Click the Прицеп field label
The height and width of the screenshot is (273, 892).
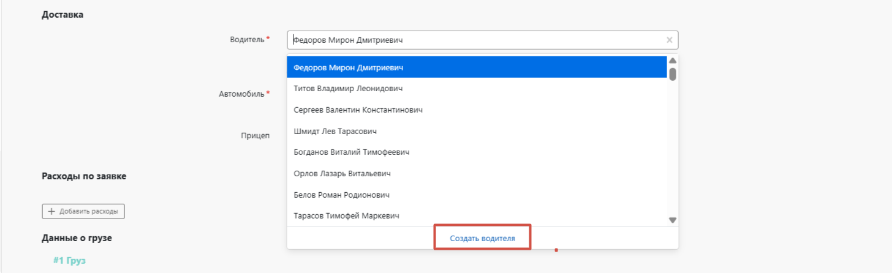point(255,135)
